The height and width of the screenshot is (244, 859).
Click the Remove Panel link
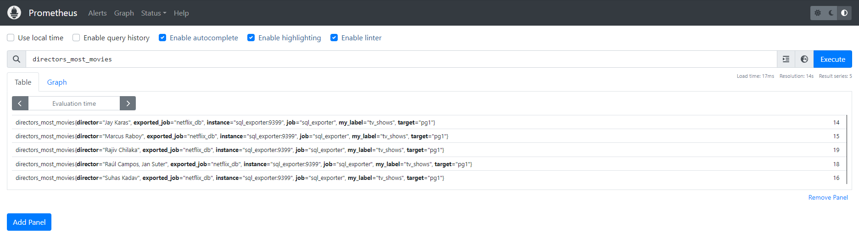click(x=828, y=197)
